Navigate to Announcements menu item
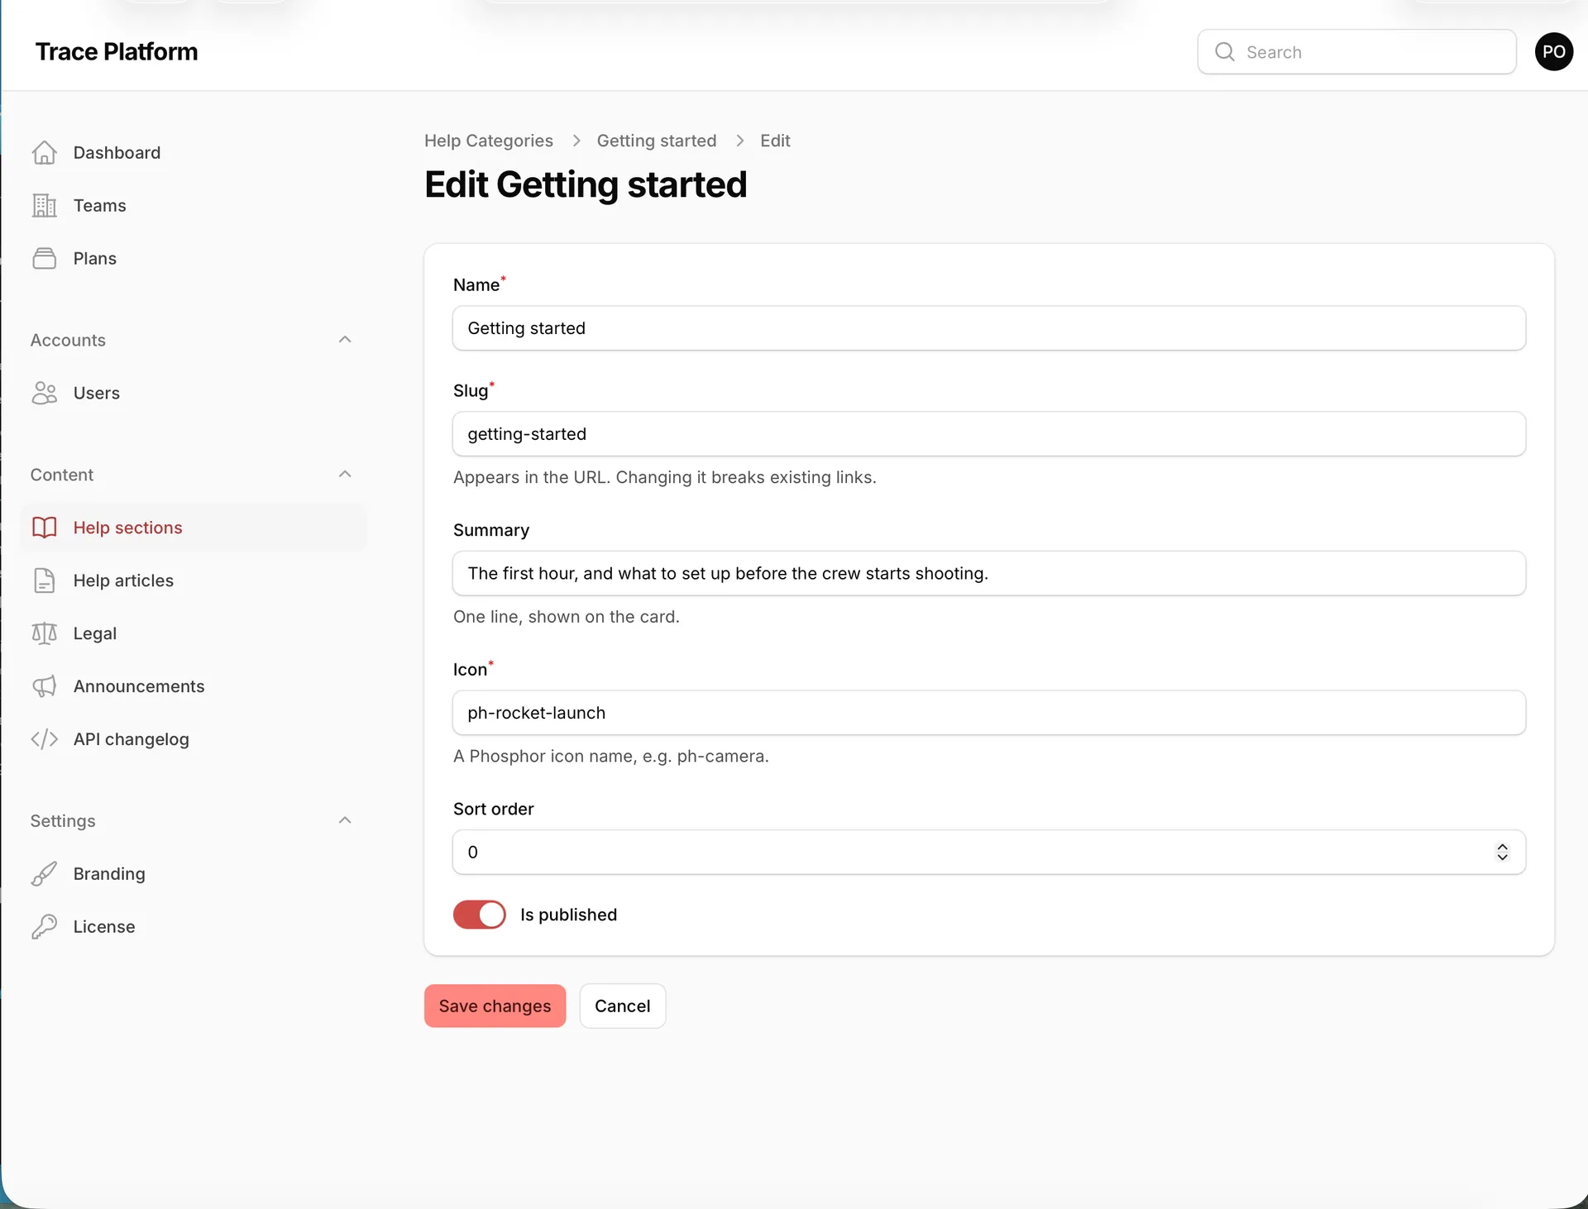1588x1209 pixels. tap(194, 687)
